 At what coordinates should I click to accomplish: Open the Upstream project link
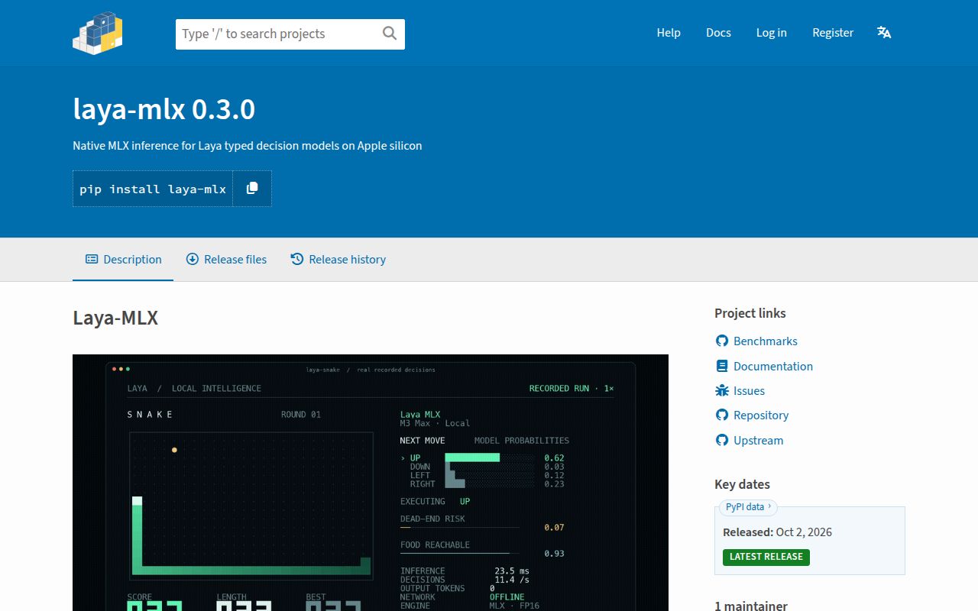coord(758,441)
